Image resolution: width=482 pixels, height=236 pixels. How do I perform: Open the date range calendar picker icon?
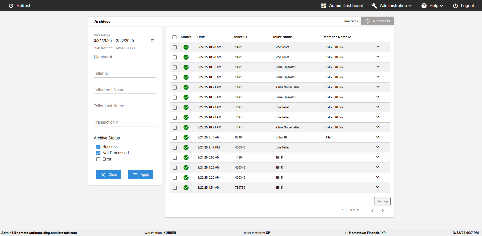tap(153, 41)
